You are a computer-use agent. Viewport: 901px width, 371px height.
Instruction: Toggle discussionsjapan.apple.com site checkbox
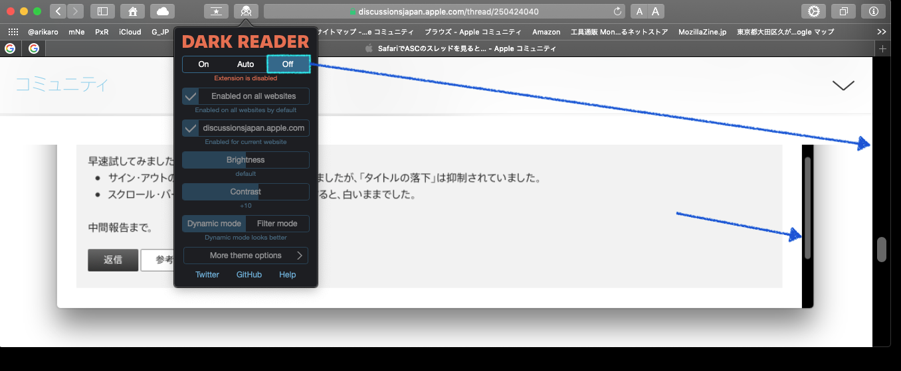[x=191, y=128]
